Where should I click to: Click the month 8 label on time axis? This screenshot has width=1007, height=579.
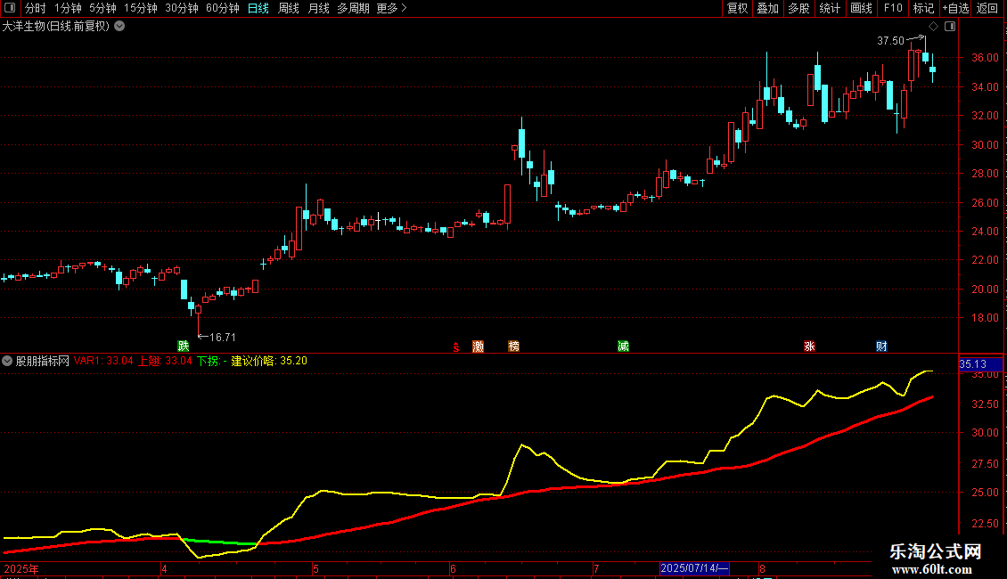pos(762,568)
